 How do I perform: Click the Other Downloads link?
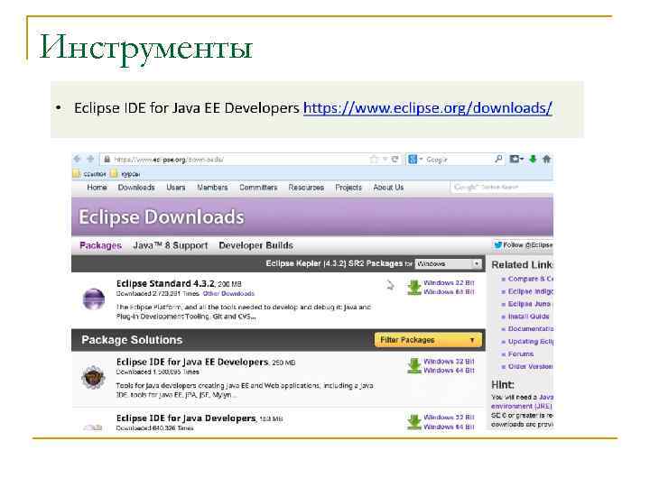click(228, 294)
